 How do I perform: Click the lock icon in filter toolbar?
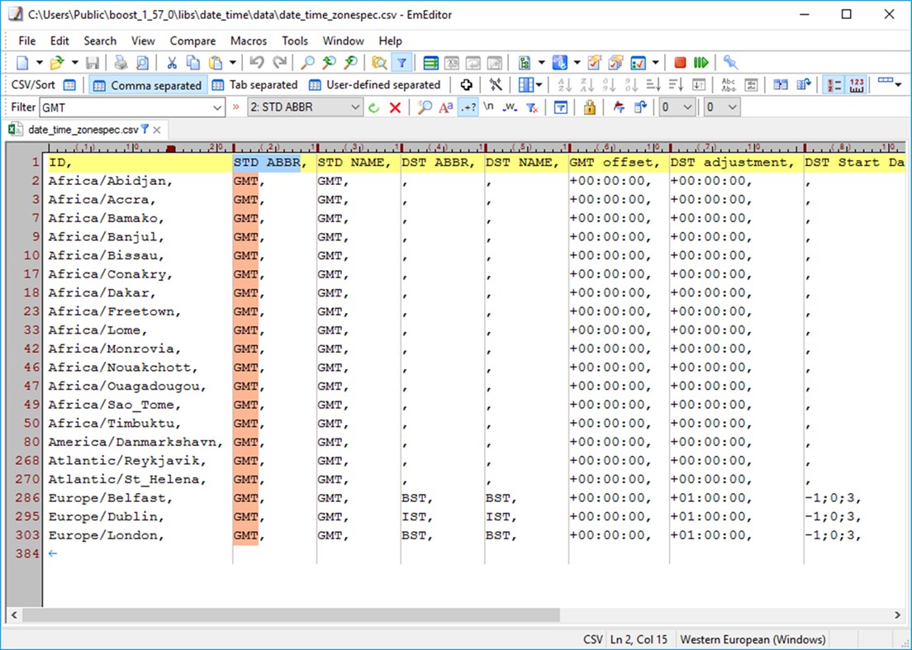(589, 107)
